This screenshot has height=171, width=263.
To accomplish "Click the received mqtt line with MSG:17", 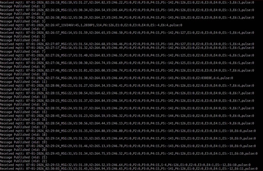I will tap(127, 55).
